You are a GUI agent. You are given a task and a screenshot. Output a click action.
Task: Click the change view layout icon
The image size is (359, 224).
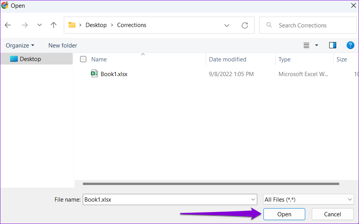pyautogui.click(x=306, y=45)
